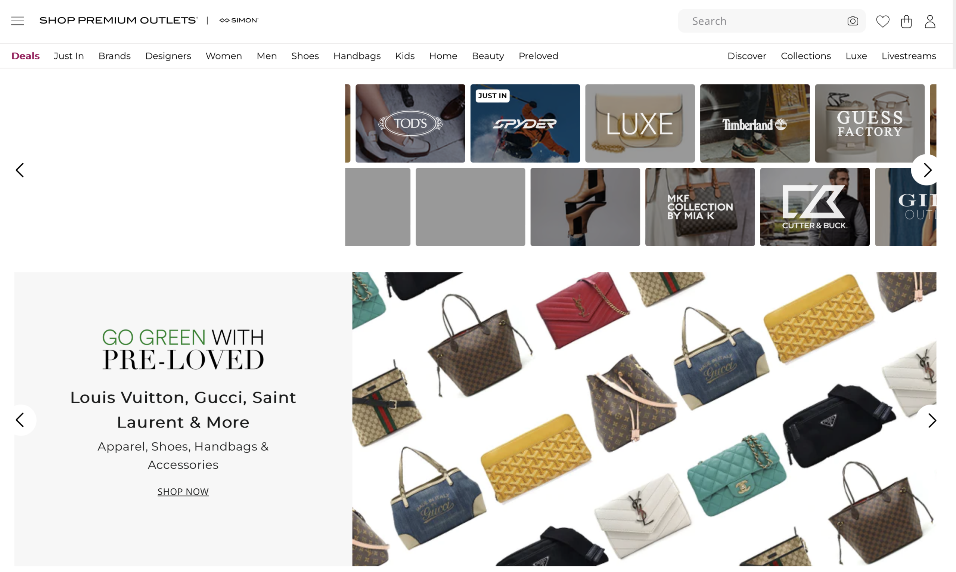
Task: Open the Deals menu item
Action: coord(25,56)
